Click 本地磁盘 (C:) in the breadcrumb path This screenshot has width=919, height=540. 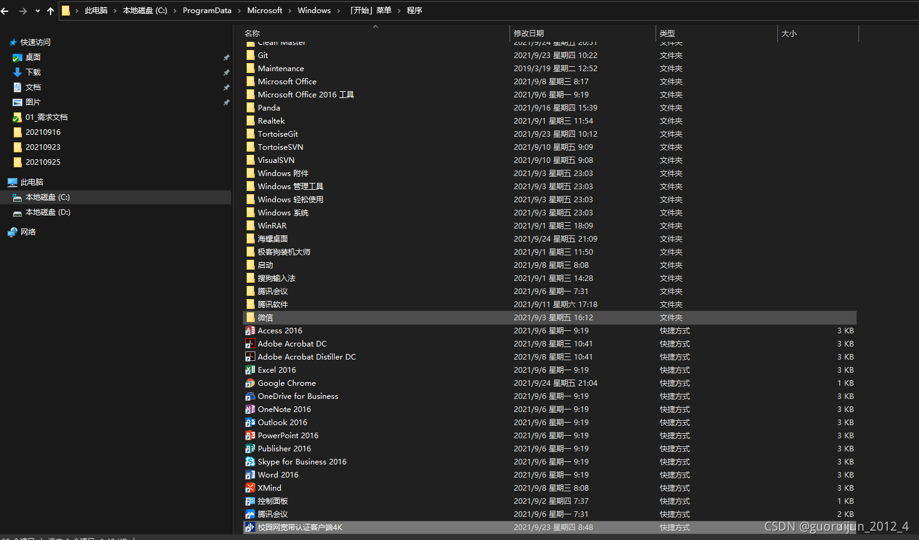pos(145,11)
